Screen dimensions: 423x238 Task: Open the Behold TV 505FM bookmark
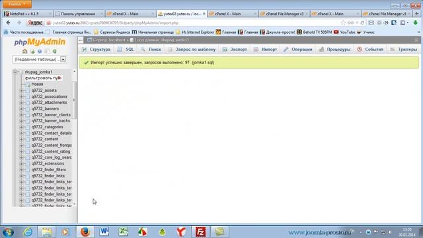click(315, 32)
